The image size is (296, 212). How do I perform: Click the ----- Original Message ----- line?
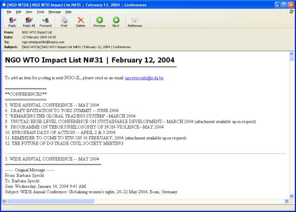coord(30,170)
